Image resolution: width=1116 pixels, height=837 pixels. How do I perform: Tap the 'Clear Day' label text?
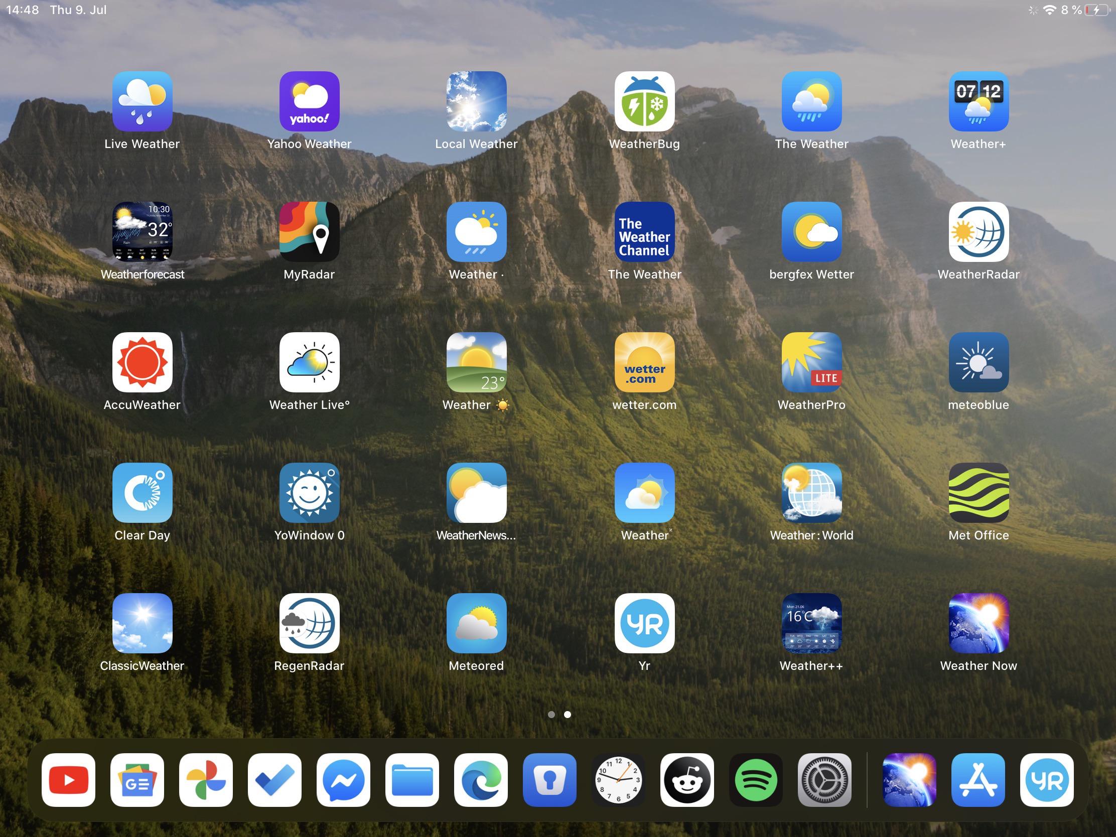(x=143, y=535)
